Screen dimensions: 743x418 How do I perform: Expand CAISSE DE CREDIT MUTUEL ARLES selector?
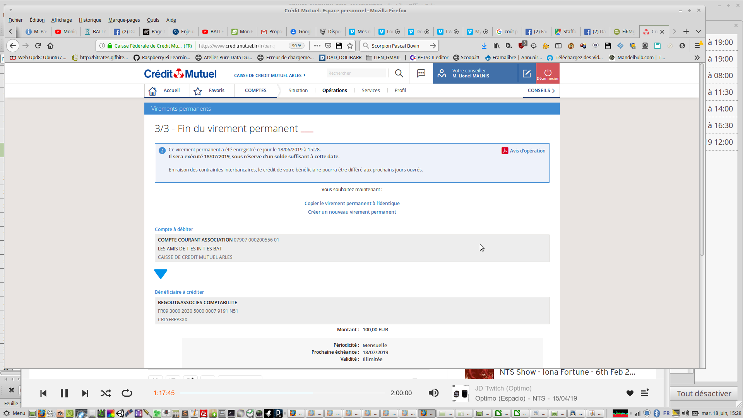270,75
